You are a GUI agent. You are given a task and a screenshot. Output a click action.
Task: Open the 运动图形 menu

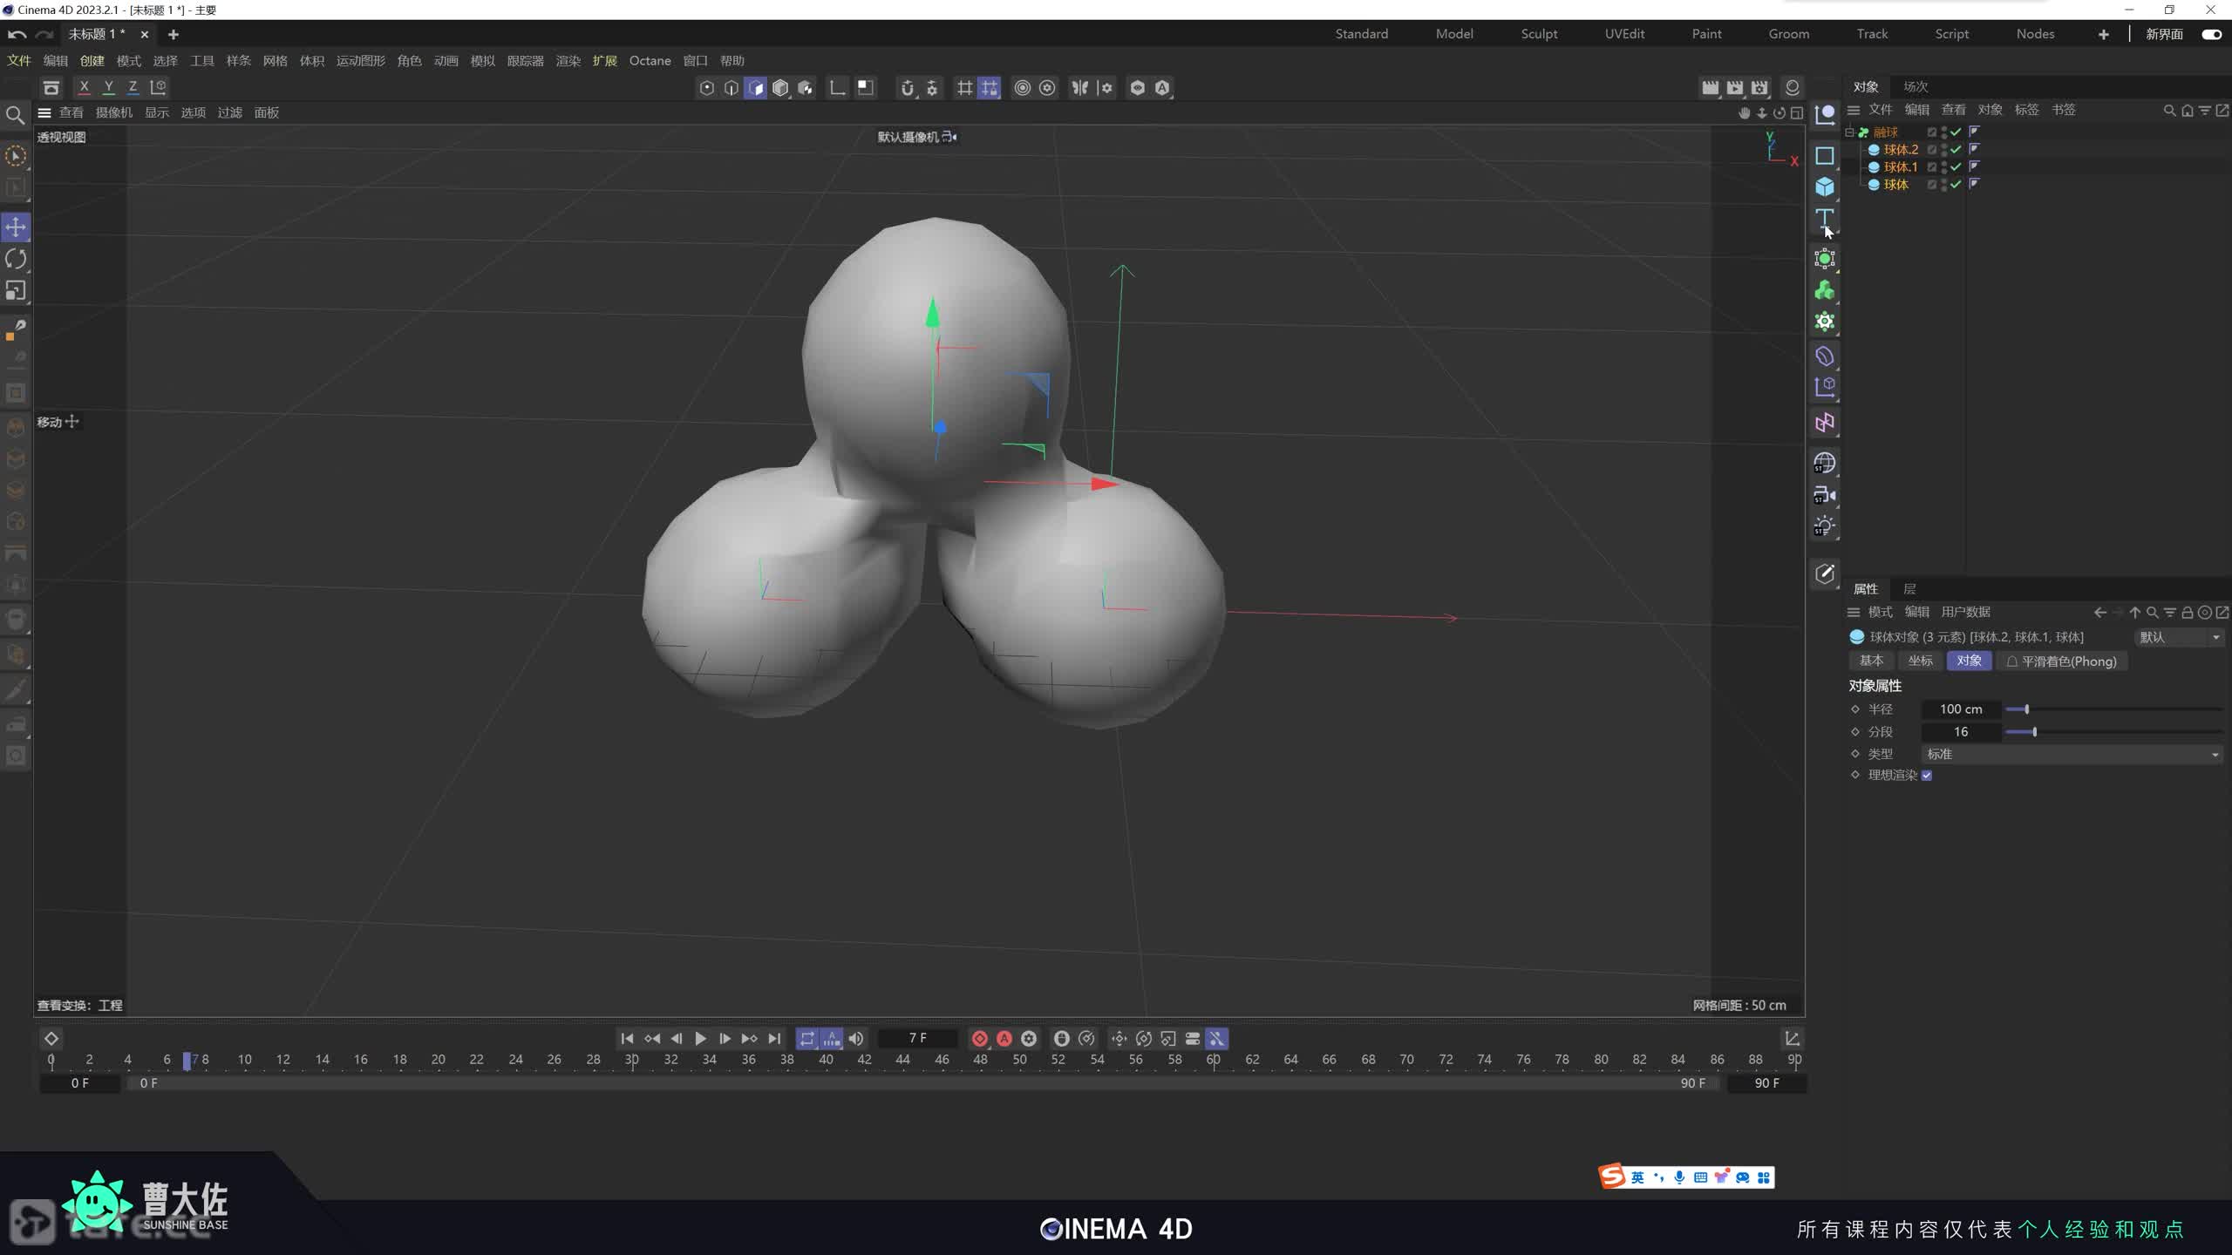click(x=360, y=61)
